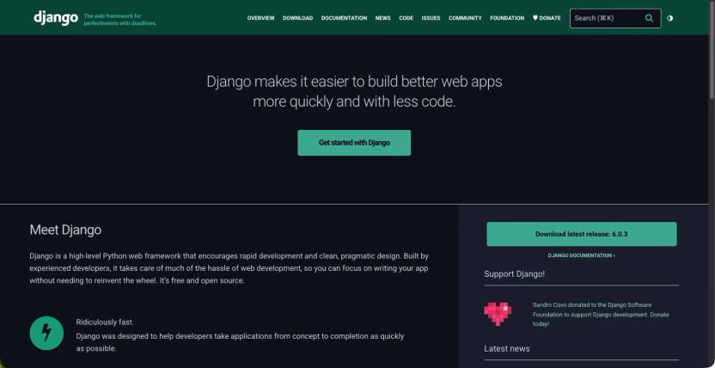This screenshot has height=368, width=715.
Task: Open the Community menu item
Action: coord(465,18)
